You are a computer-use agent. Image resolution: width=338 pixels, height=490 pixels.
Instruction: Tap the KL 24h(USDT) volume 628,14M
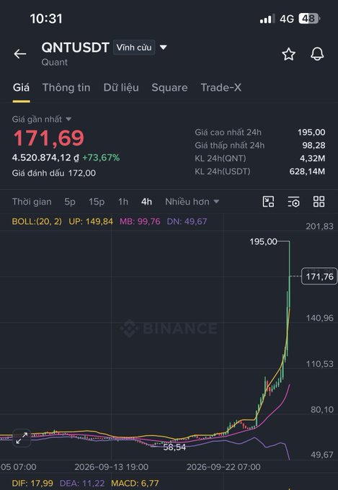[x=307, y=171]
